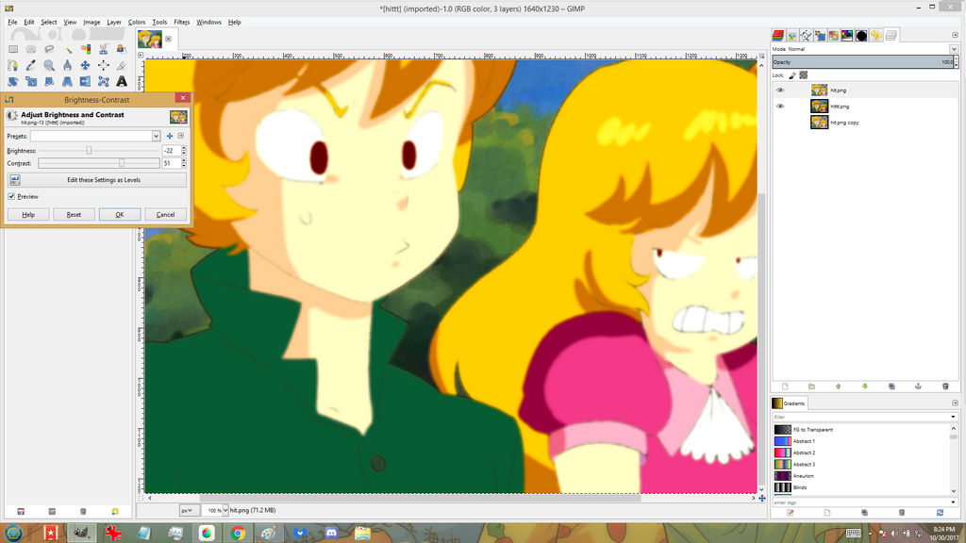Select the Free Select lasso tool

[49, 49]
